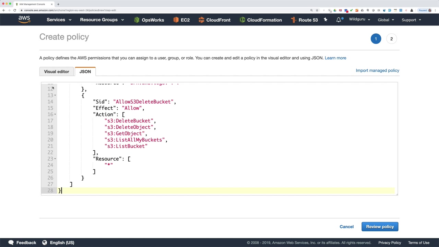439x247 pixels.
Task: Click the Feedback speech bubble icon
Action: 11,243
